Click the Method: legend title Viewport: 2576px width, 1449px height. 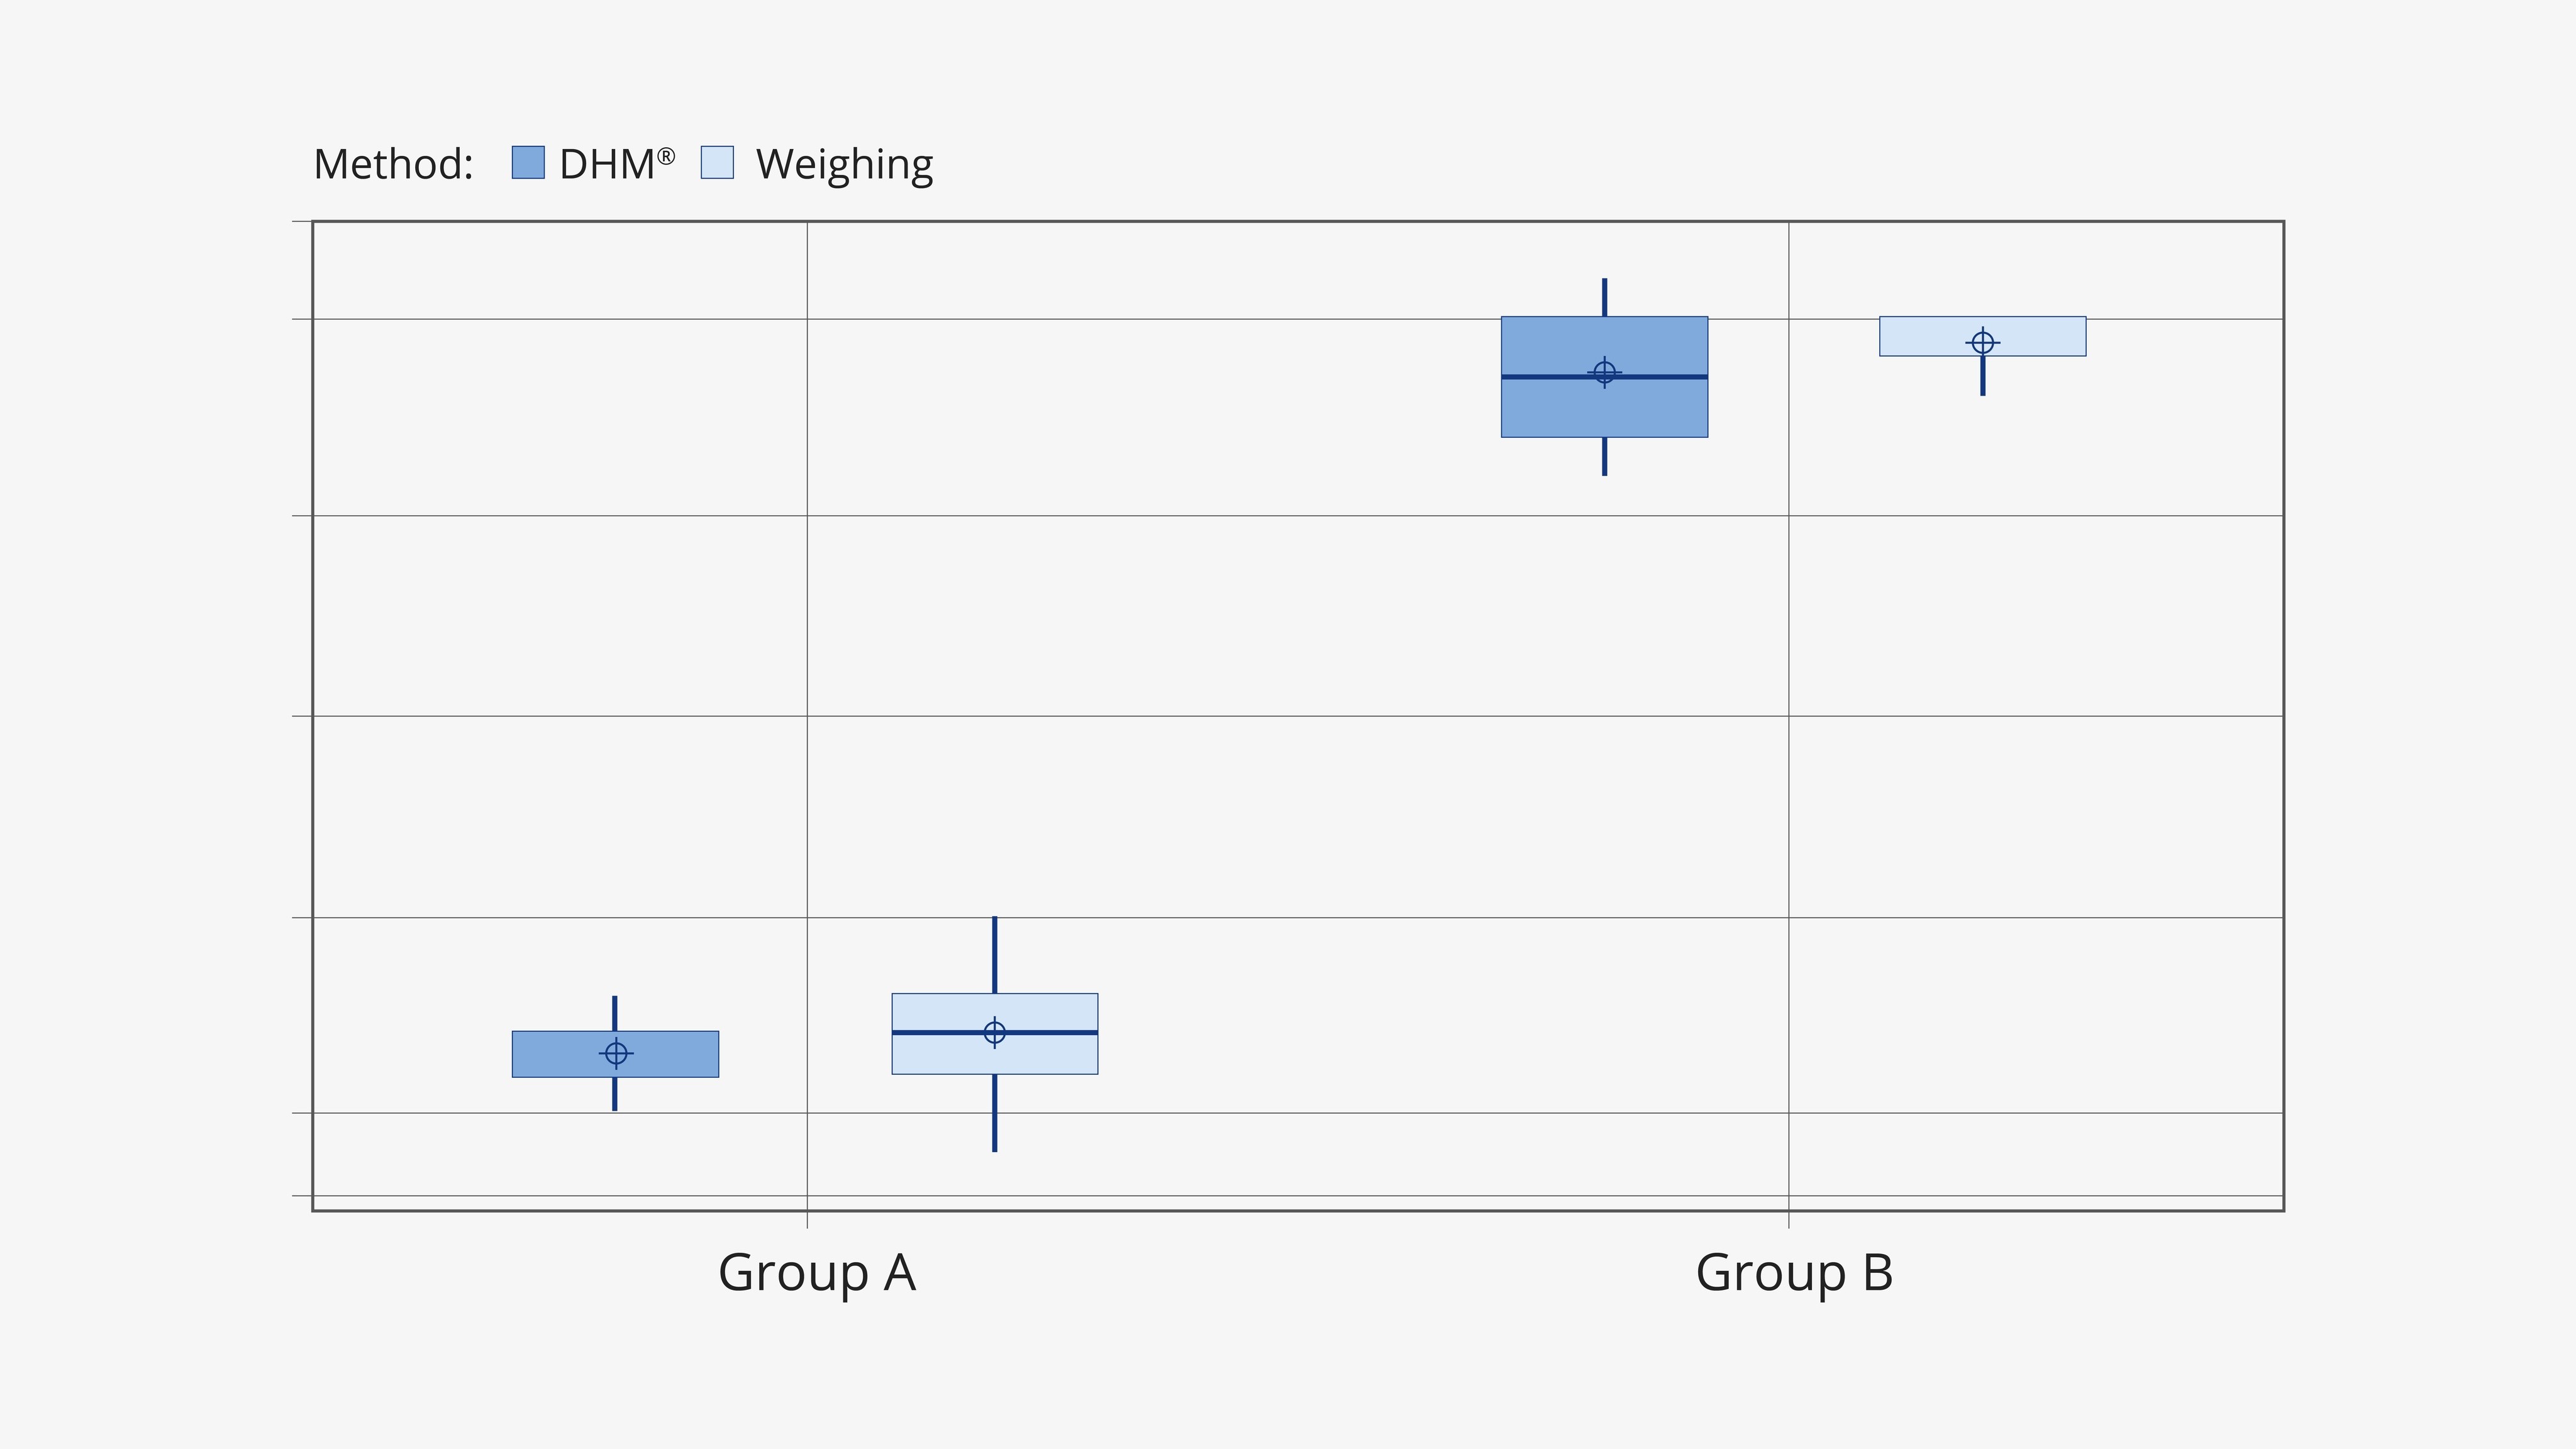point(393,165)
